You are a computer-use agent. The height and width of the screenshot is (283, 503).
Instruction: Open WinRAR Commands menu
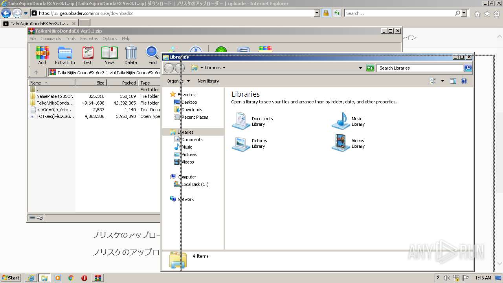(51, 39)
